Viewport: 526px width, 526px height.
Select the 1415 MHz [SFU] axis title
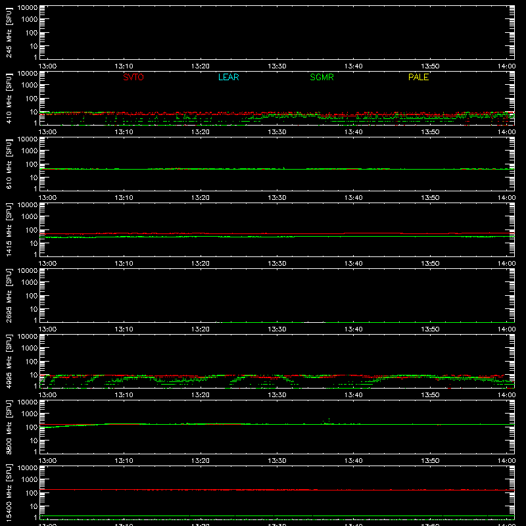[9, 229]
